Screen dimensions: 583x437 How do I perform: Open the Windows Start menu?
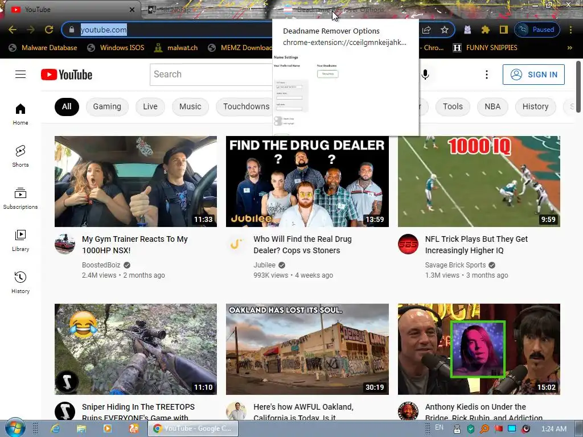pyautogui.click(x=14, y=428)
